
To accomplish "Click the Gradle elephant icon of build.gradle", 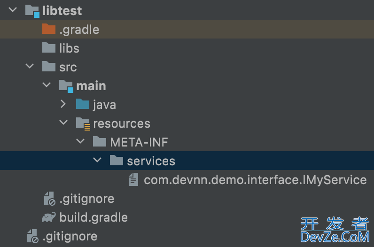I will (x=49, y=217).
